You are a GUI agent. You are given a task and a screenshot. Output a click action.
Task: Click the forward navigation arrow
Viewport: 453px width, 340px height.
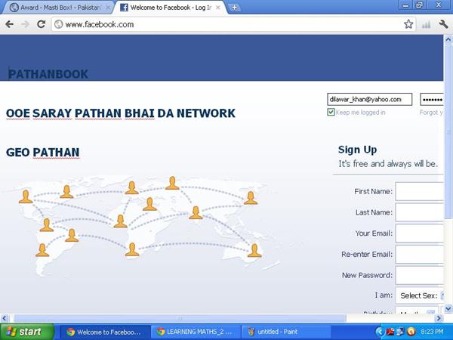[25, 24]
